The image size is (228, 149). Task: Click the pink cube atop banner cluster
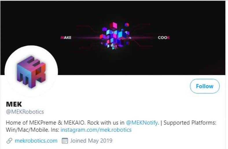pos(113,26)
